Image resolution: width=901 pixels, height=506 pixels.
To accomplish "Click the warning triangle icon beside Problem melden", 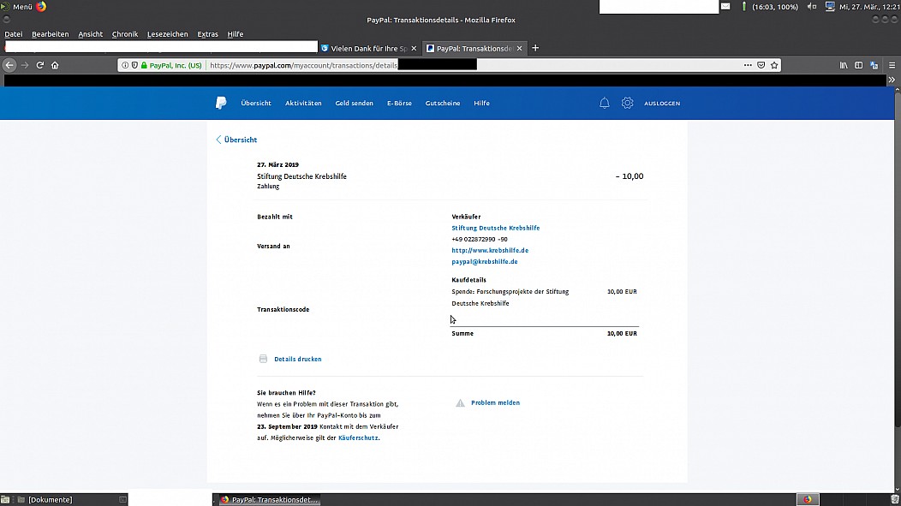I will tap(460, 402).
